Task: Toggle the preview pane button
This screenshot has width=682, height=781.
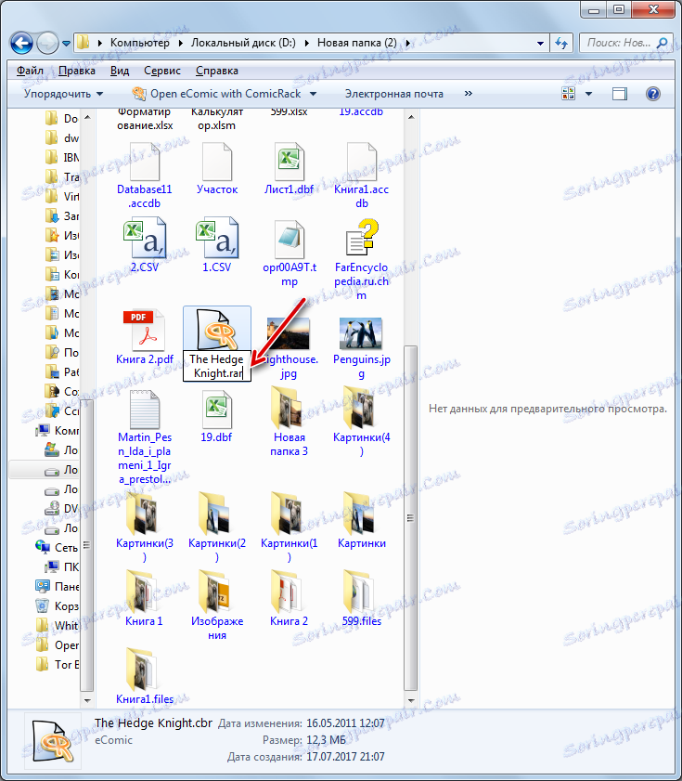Action: 619,94
